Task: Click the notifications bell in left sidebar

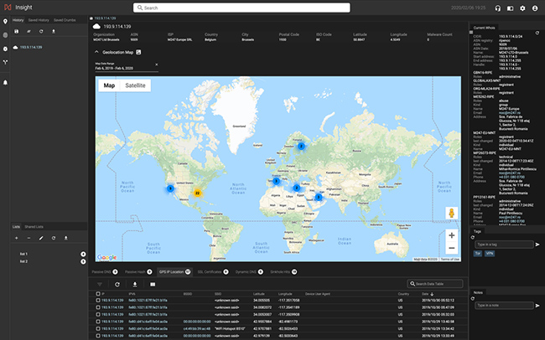Action: click(x=5, y=82)
